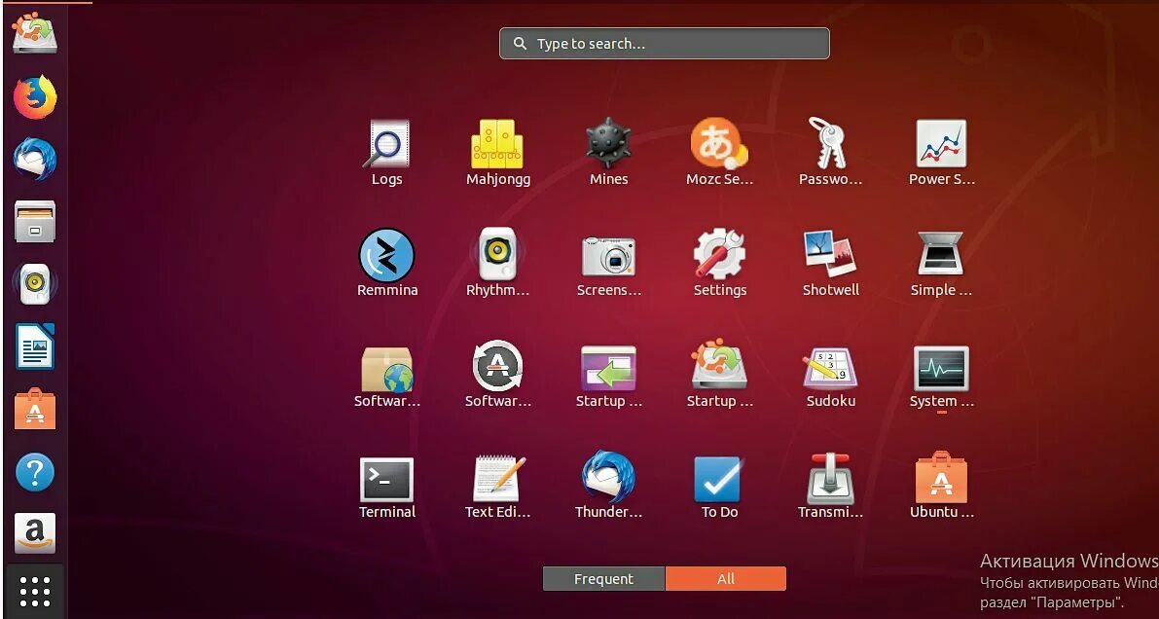This screenshot has height=619, width=1159.
Task: Open Mozc Setup from the app grid
Action: 719,153
